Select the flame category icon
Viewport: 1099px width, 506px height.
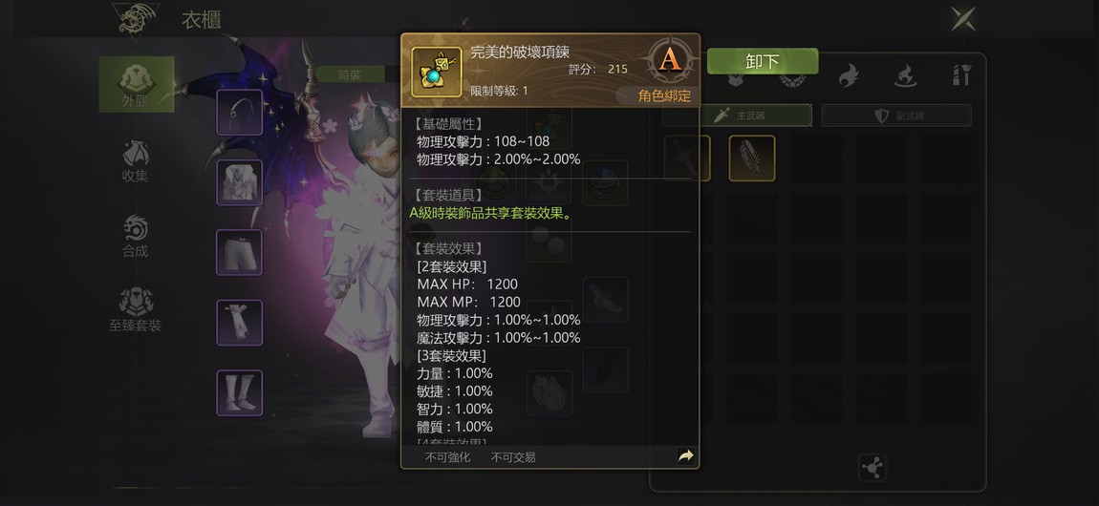[849, 74]
